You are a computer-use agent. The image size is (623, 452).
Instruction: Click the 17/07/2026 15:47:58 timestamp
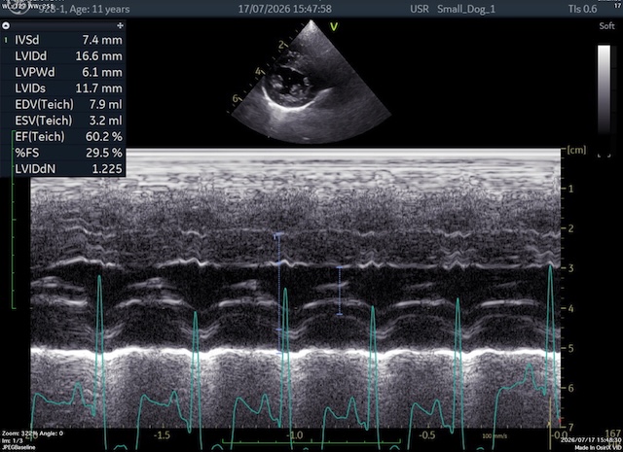[x=285, y=9]
